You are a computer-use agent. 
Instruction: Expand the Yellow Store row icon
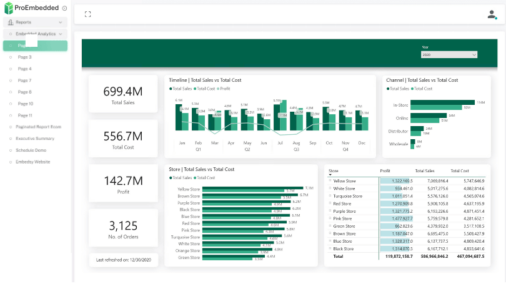click(x=330, y=180)
